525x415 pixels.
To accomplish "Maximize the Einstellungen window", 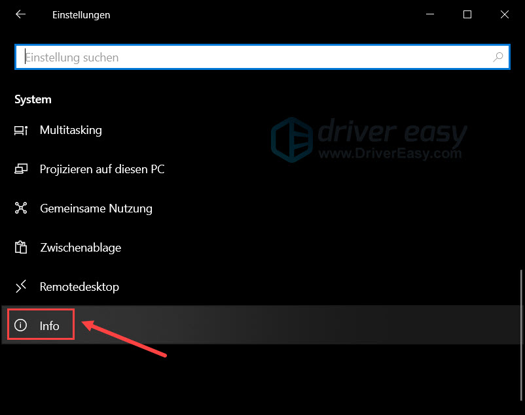I will 467,14.
